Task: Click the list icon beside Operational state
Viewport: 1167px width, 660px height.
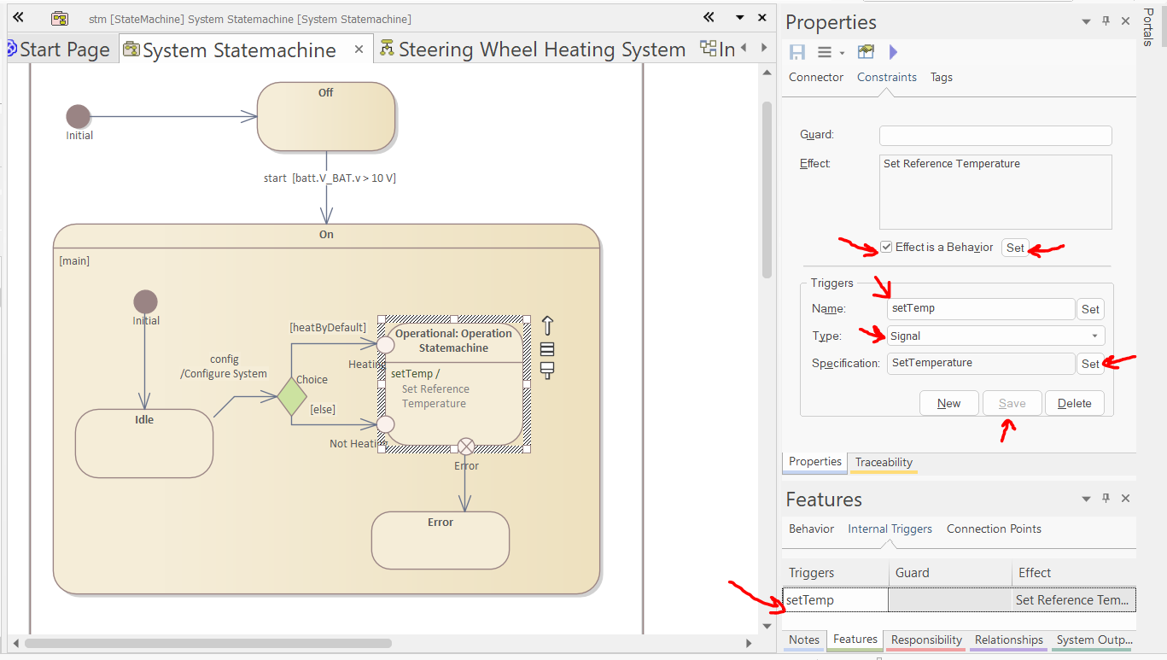Action: [x=547, y=348]
